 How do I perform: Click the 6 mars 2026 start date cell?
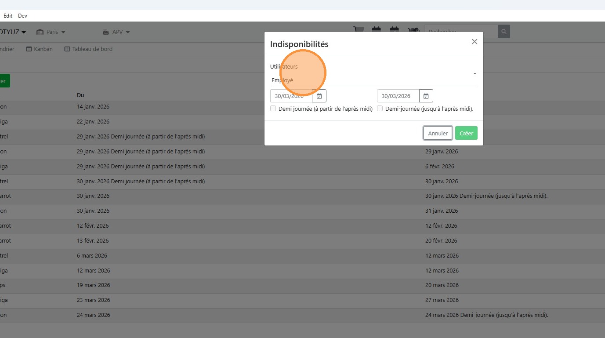pos(92,256)
